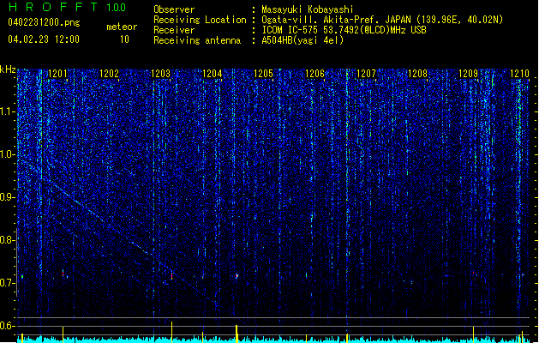Click the 0.7 kHz frequency tick label
The image size is (539, 343).
(7, 283)
